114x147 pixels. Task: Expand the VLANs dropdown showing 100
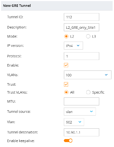pos(88,75)
